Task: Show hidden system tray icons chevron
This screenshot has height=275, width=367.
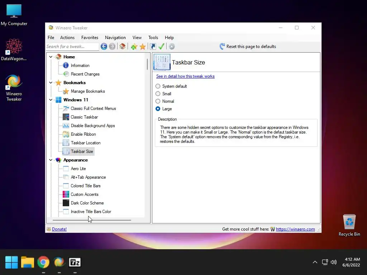Action: [315, 262]
